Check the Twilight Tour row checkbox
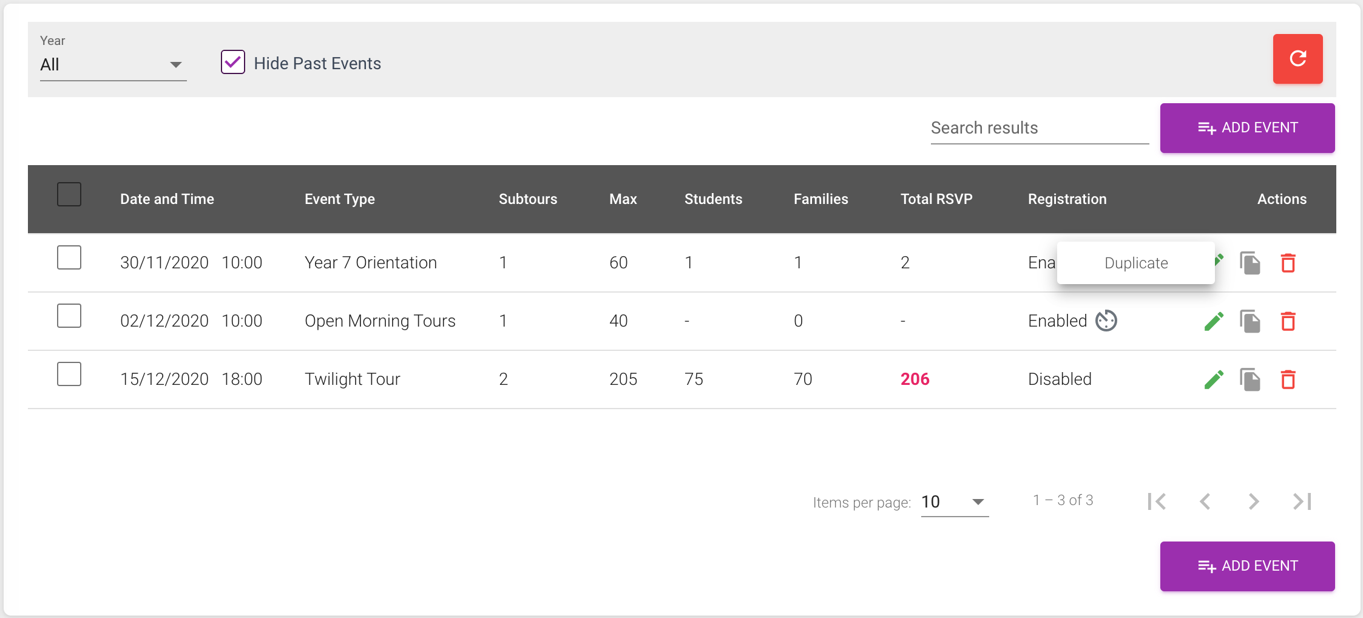The image size is (1363, 618). [x=69, y=374]
